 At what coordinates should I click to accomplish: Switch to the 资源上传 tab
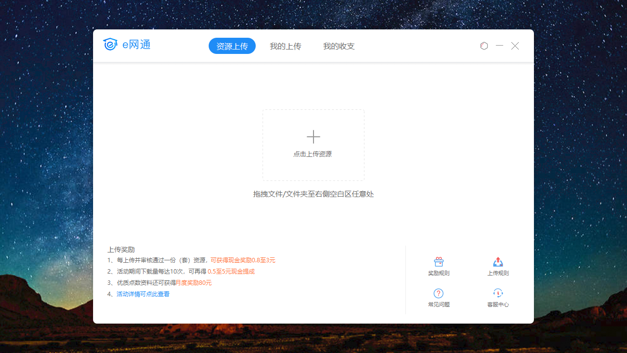[232, 46]
